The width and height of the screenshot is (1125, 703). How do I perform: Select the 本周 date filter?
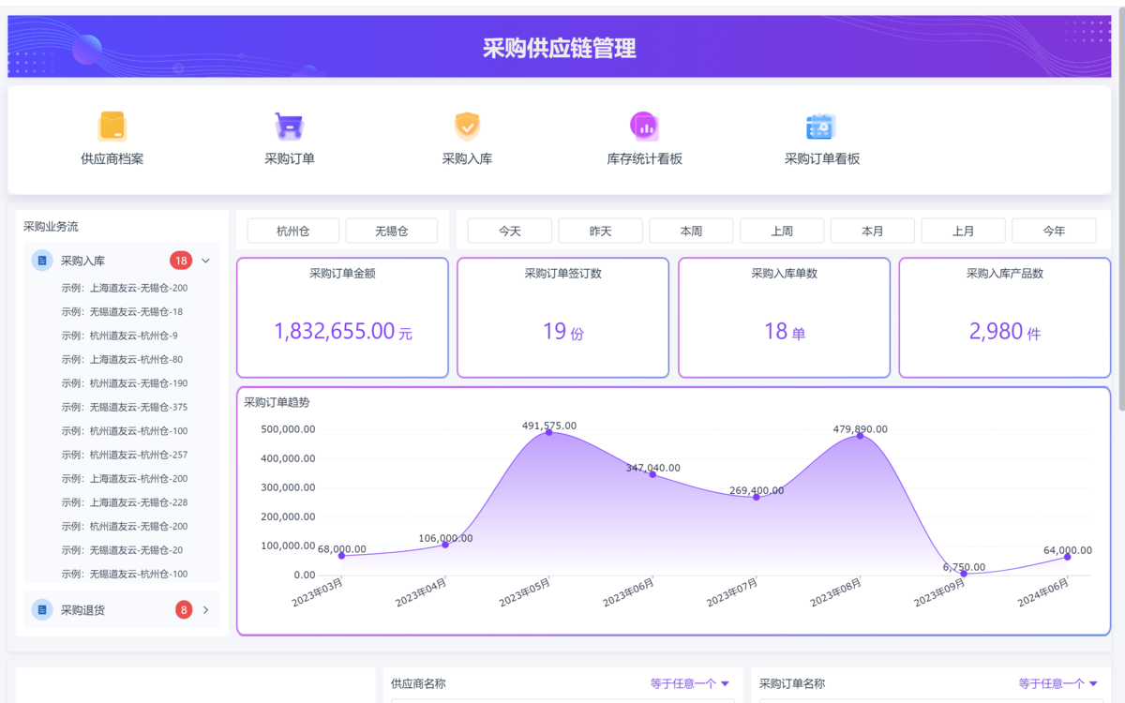692,231
